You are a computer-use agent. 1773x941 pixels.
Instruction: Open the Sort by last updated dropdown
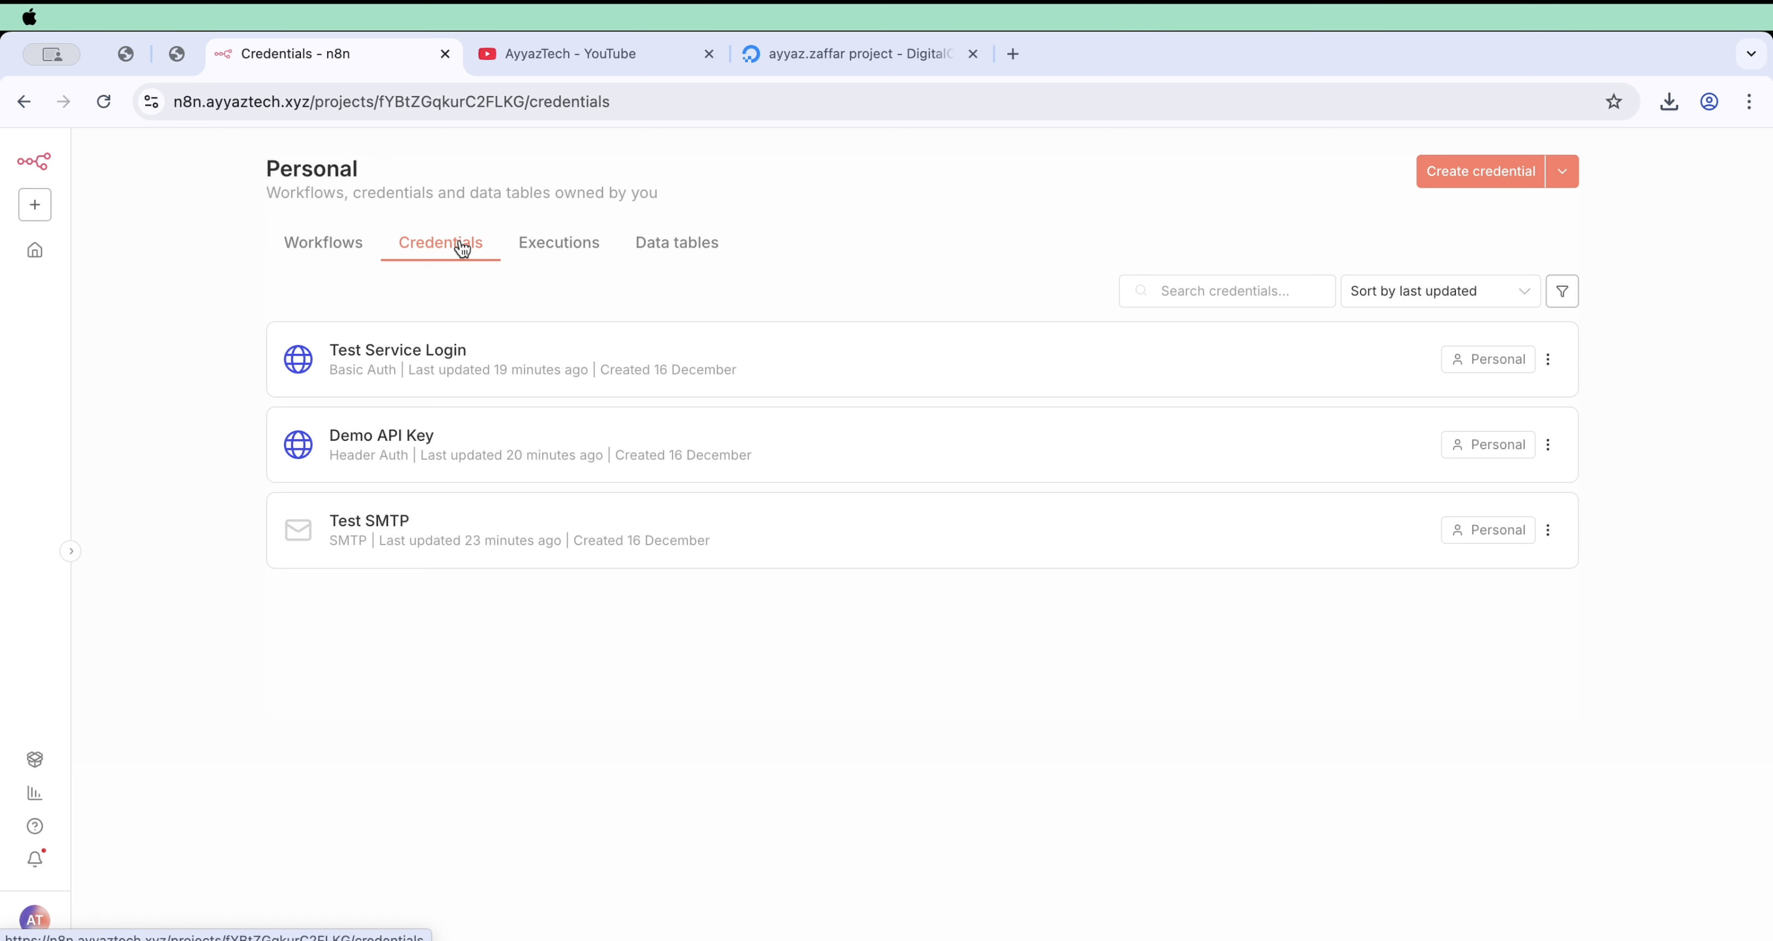[1439, 291]
